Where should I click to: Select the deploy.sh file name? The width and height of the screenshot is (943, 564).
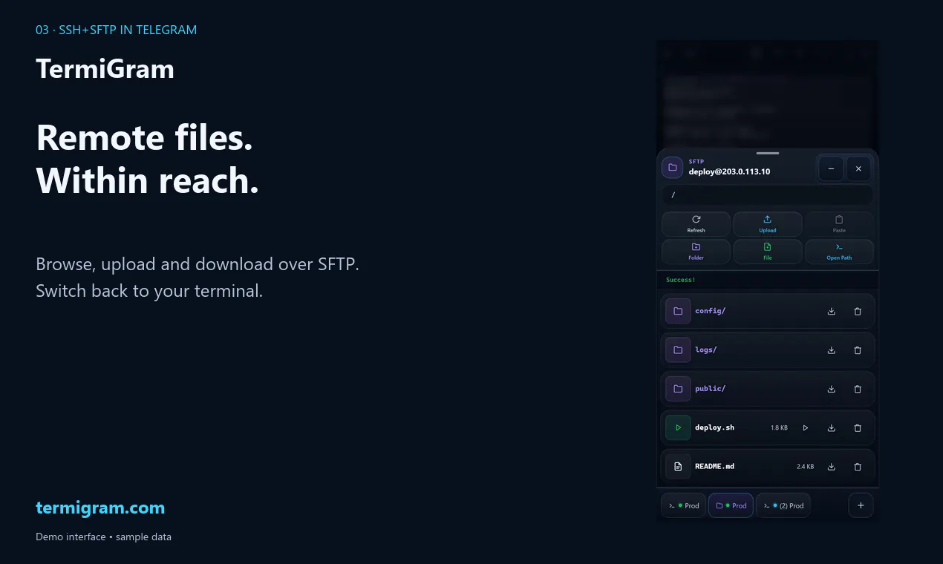(x=715, y=427)
